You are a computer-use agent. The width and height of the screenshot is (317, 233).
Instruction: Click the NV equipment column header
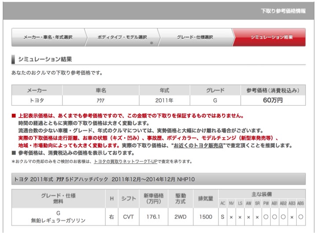point(231,203)
